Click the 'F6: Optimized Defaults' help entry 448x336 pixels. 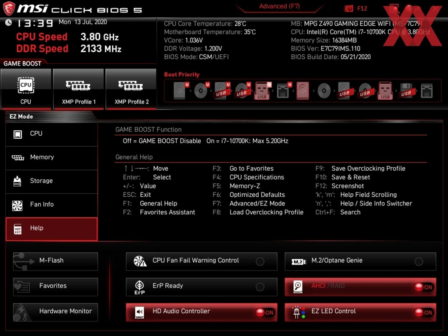tap(249, 195)
